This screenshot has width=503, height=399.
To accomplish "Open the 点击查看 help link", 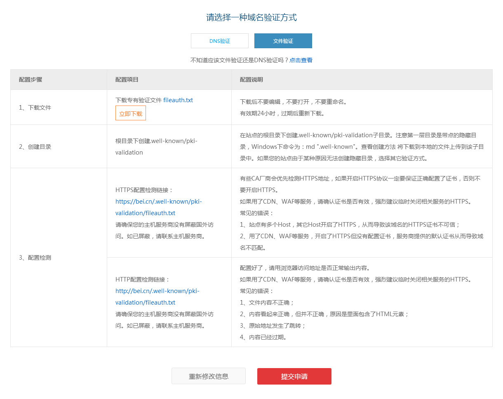I will pos(301,60).
